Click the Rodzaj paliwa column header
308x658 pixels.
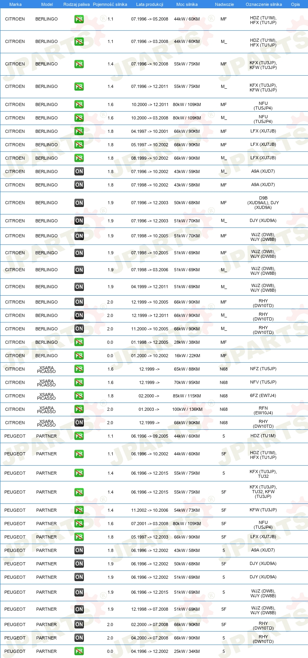pos(76,4)
